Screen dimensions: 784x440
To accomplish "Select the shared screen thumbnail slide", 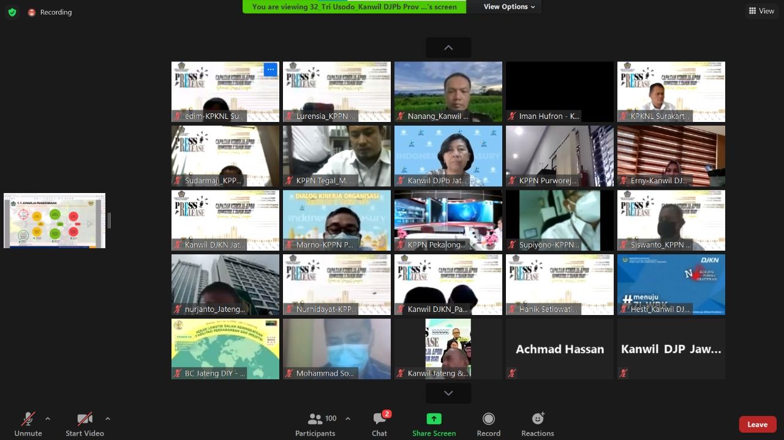I will (x=55, y=221).
